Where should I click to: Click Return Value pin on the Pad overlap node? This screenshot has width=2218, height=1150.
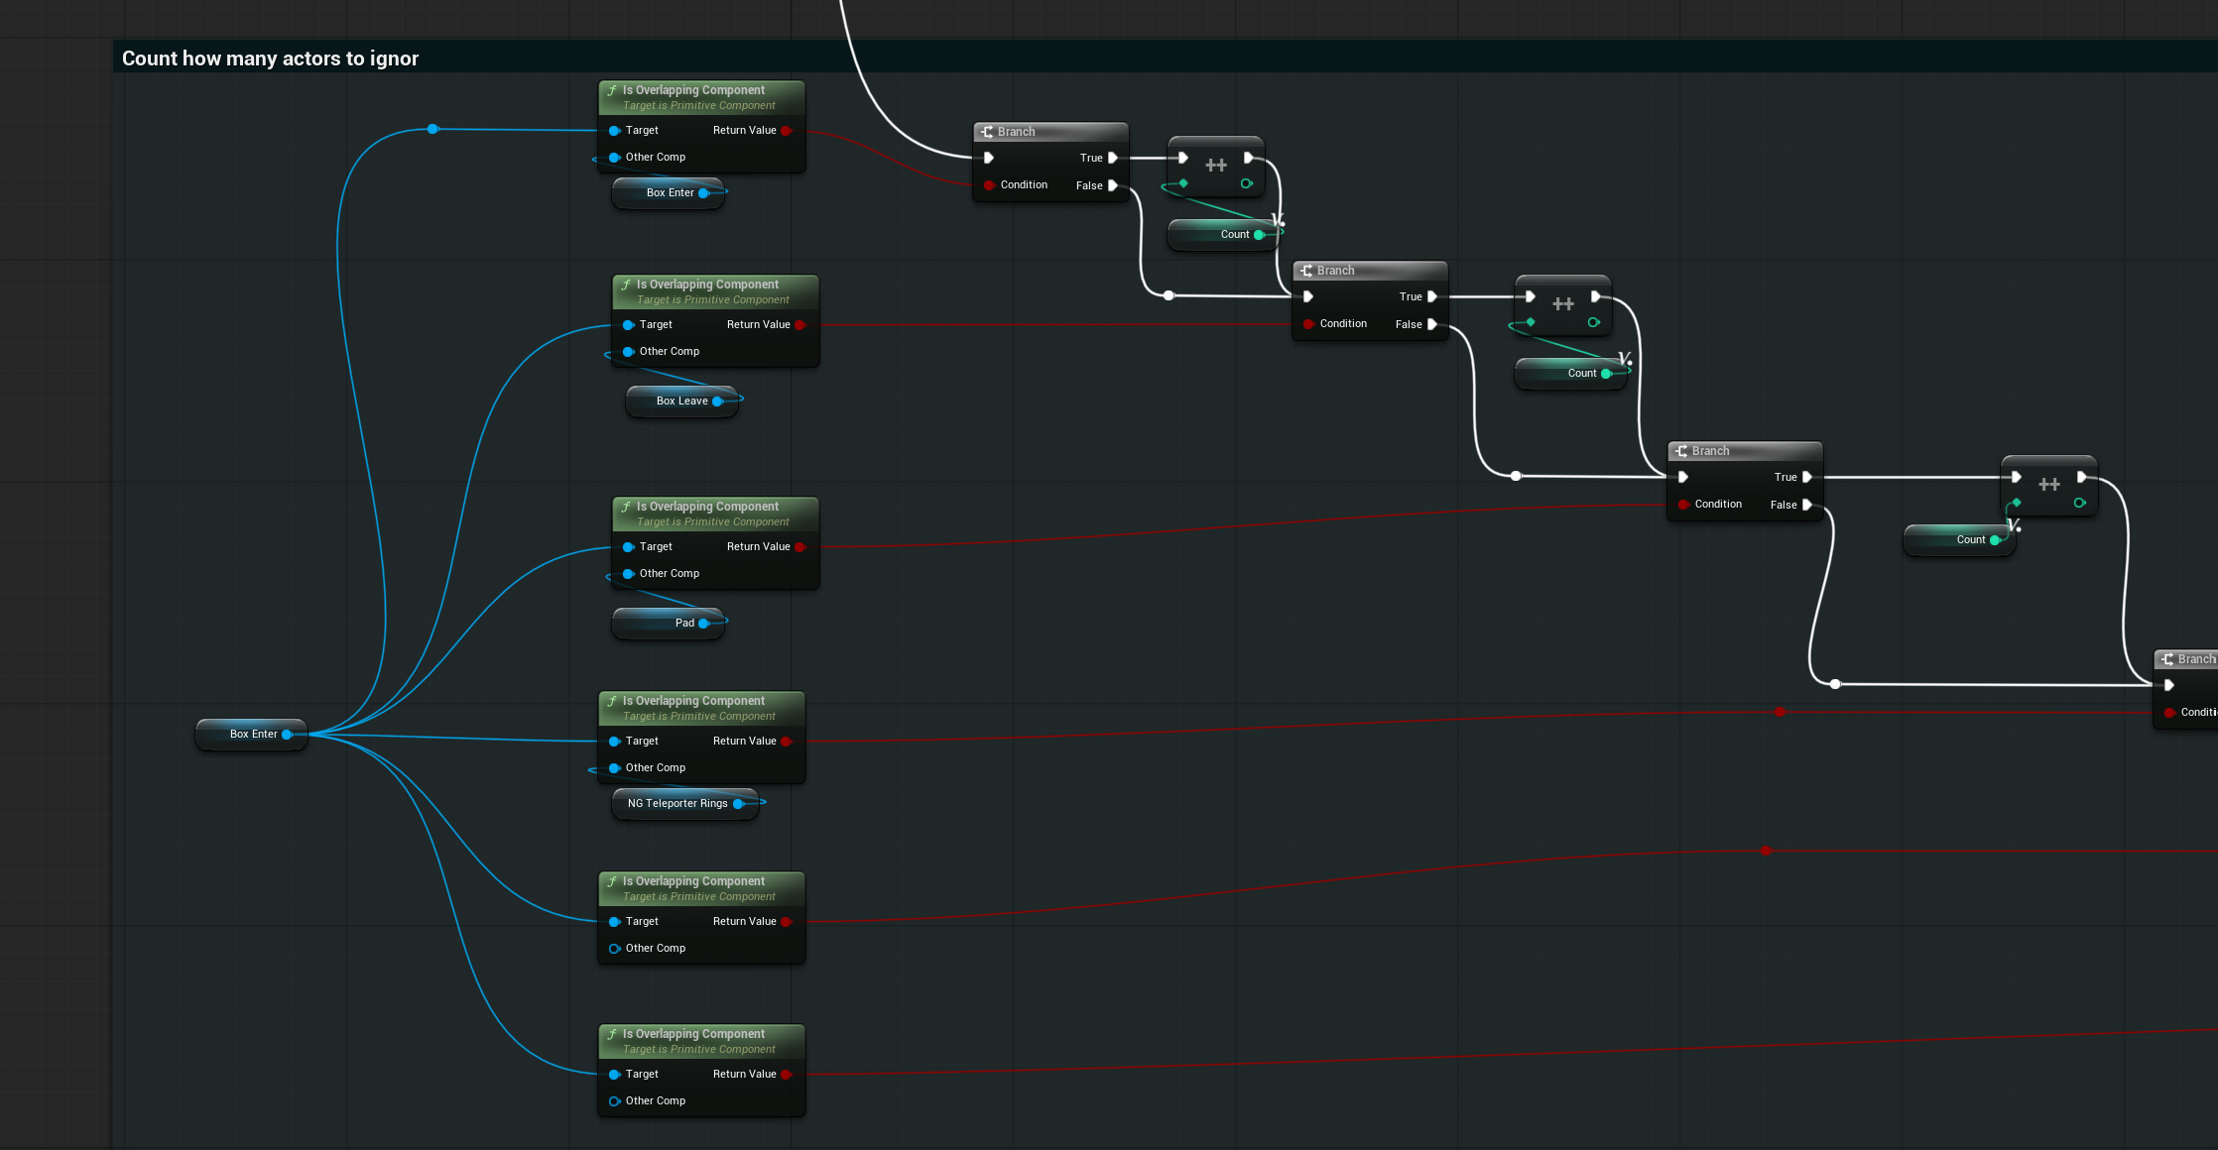point(801,547)
